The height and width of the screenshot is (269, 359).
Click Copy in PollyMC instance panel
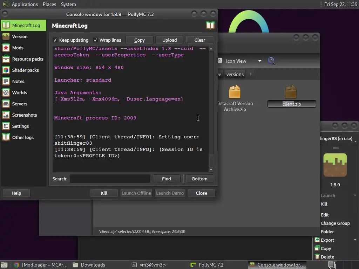point(326,248)
